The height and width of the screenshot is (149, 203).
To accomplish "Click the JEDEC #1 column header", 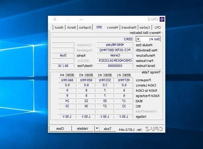I will tap(124, 75).
